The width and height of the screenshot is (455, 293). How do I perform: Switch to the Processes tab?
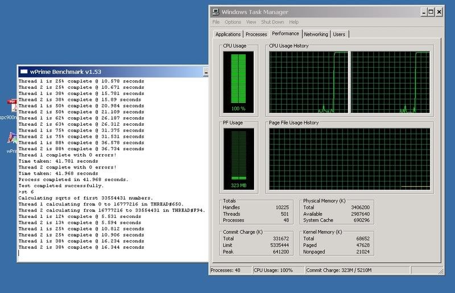coord(257,34)
